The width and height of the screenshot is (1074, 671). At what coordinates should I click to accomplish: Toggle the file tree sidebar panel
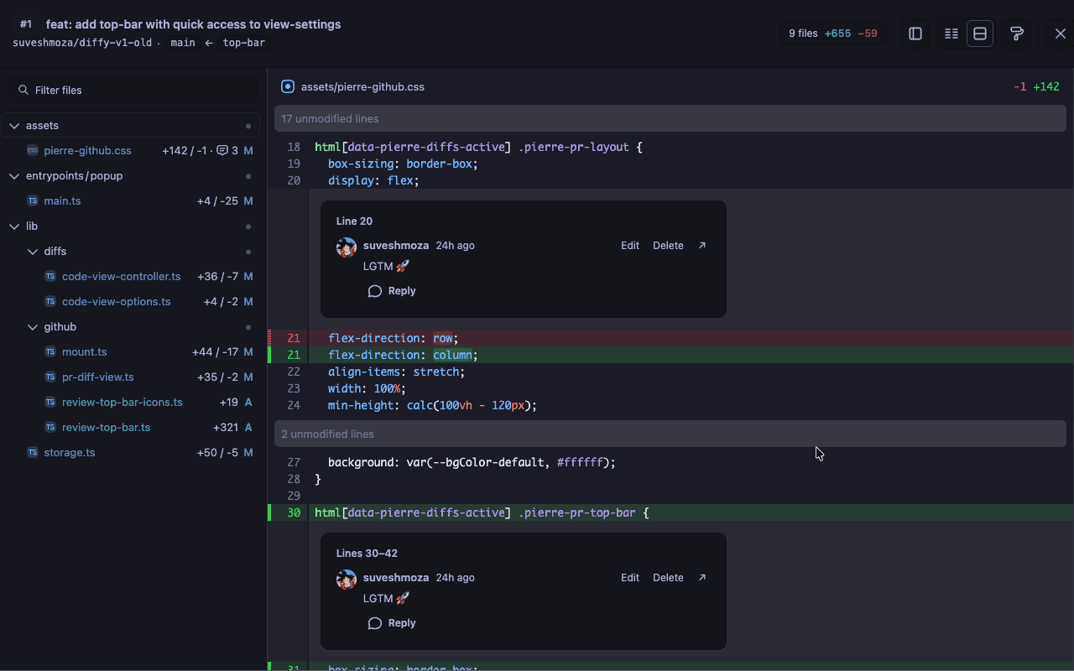(915, 34)
